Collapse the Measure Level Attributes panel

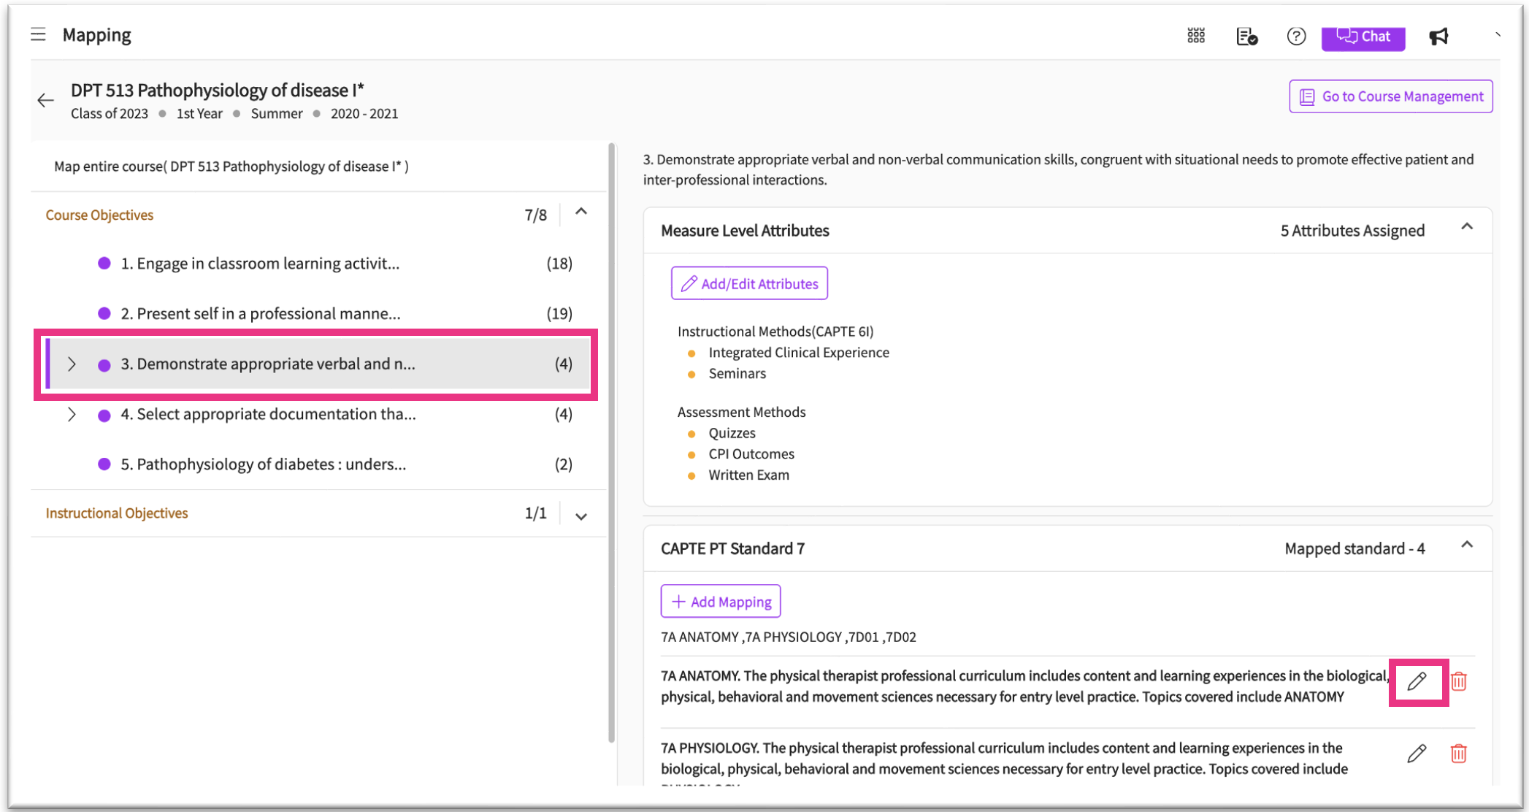1466,228
